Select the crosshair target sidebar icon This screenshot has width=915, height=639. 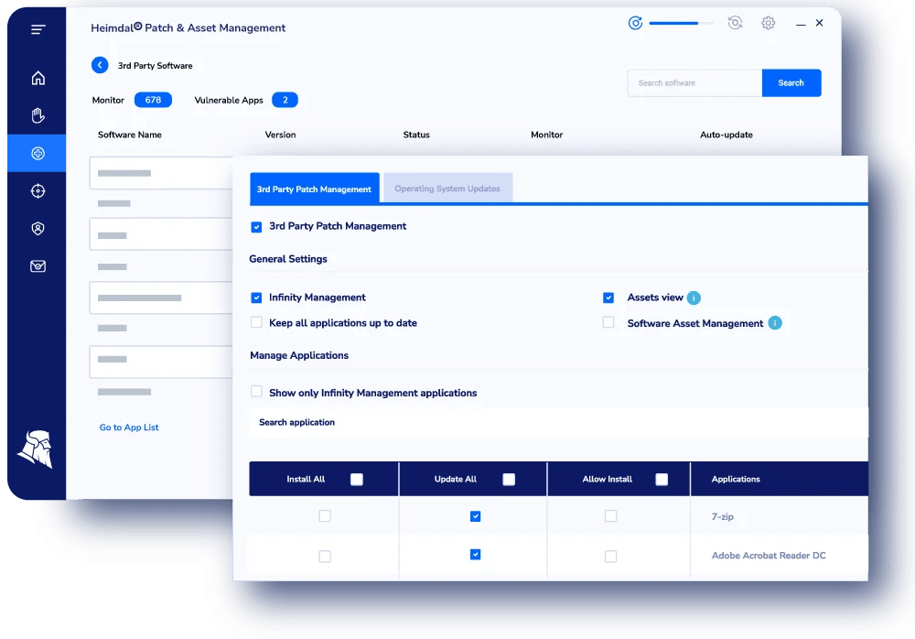coord(38,191)
